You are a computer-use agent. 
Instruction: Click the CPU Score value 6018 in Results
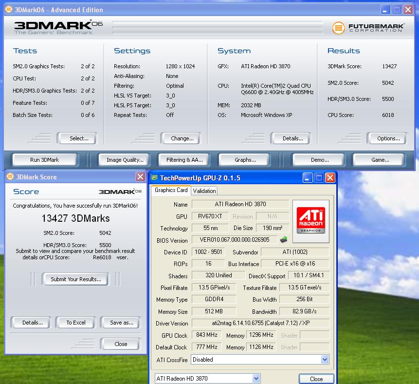click(x=388, y=115)
